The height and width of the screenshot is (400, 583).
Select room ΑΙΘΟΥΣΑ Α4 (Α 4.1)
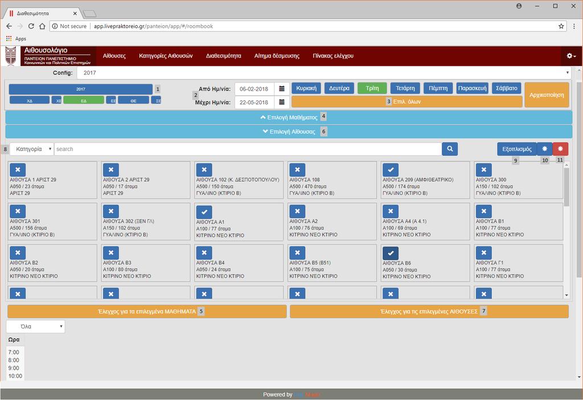point(391,211)
